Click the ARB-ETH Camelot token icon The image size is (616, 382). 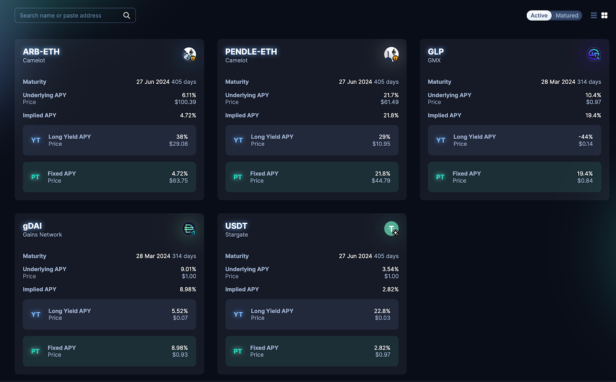tap(189, 54)
